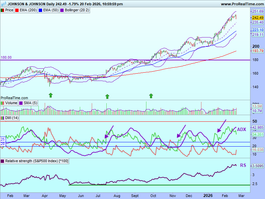
Task: Click the purple arrow in DMI panel near February
Action: coord(222,126)
